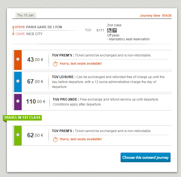Viewport: 181px width, 177px height.
Task: Click the Thu 15 Jan. date tab
Action: [26, 15]
